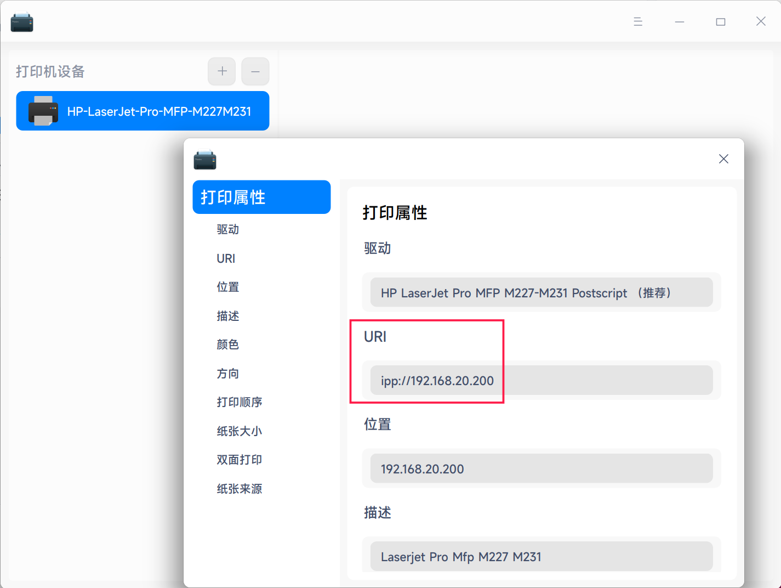Open 方向 settings from sidebar
The height and width of the screenshot is (588, 781).
228,374
